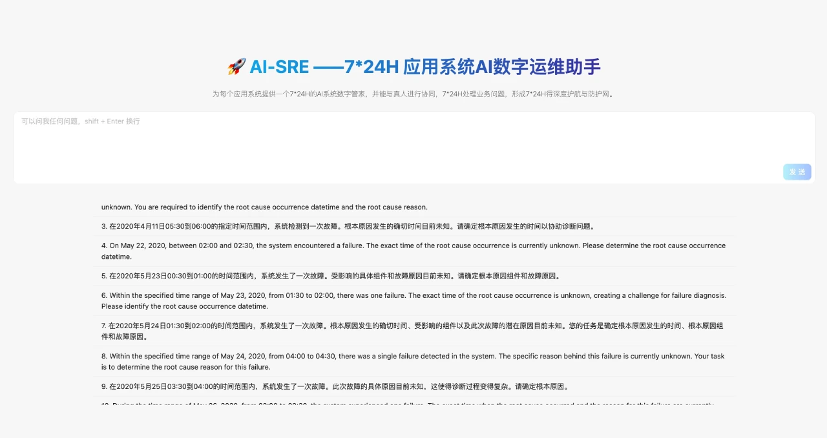Click the rocket icon in the title
This screenshot has height=438, width=827.
(236, 67)
